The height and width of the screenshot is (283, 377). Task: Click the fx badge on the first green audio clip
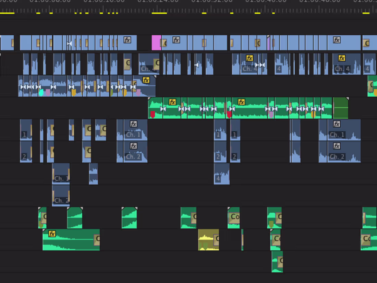coord(173,102)
